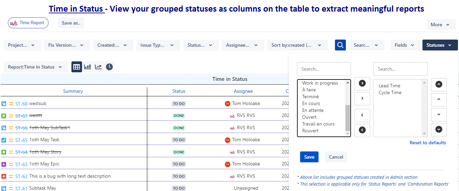The width and height of the screenshot is (459, 191).
Task: Move selected status right with arrow
Action: pyautogui.click(x=362, y=98)
